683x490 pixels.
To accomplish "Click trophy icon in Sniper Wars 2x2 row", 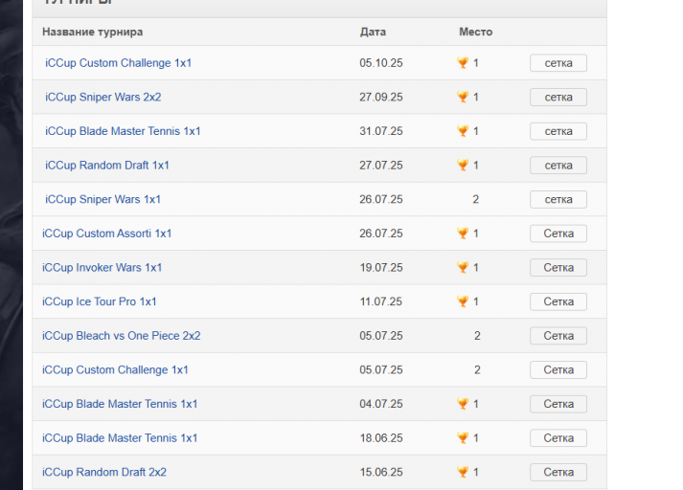I will (x=463, y=97).
